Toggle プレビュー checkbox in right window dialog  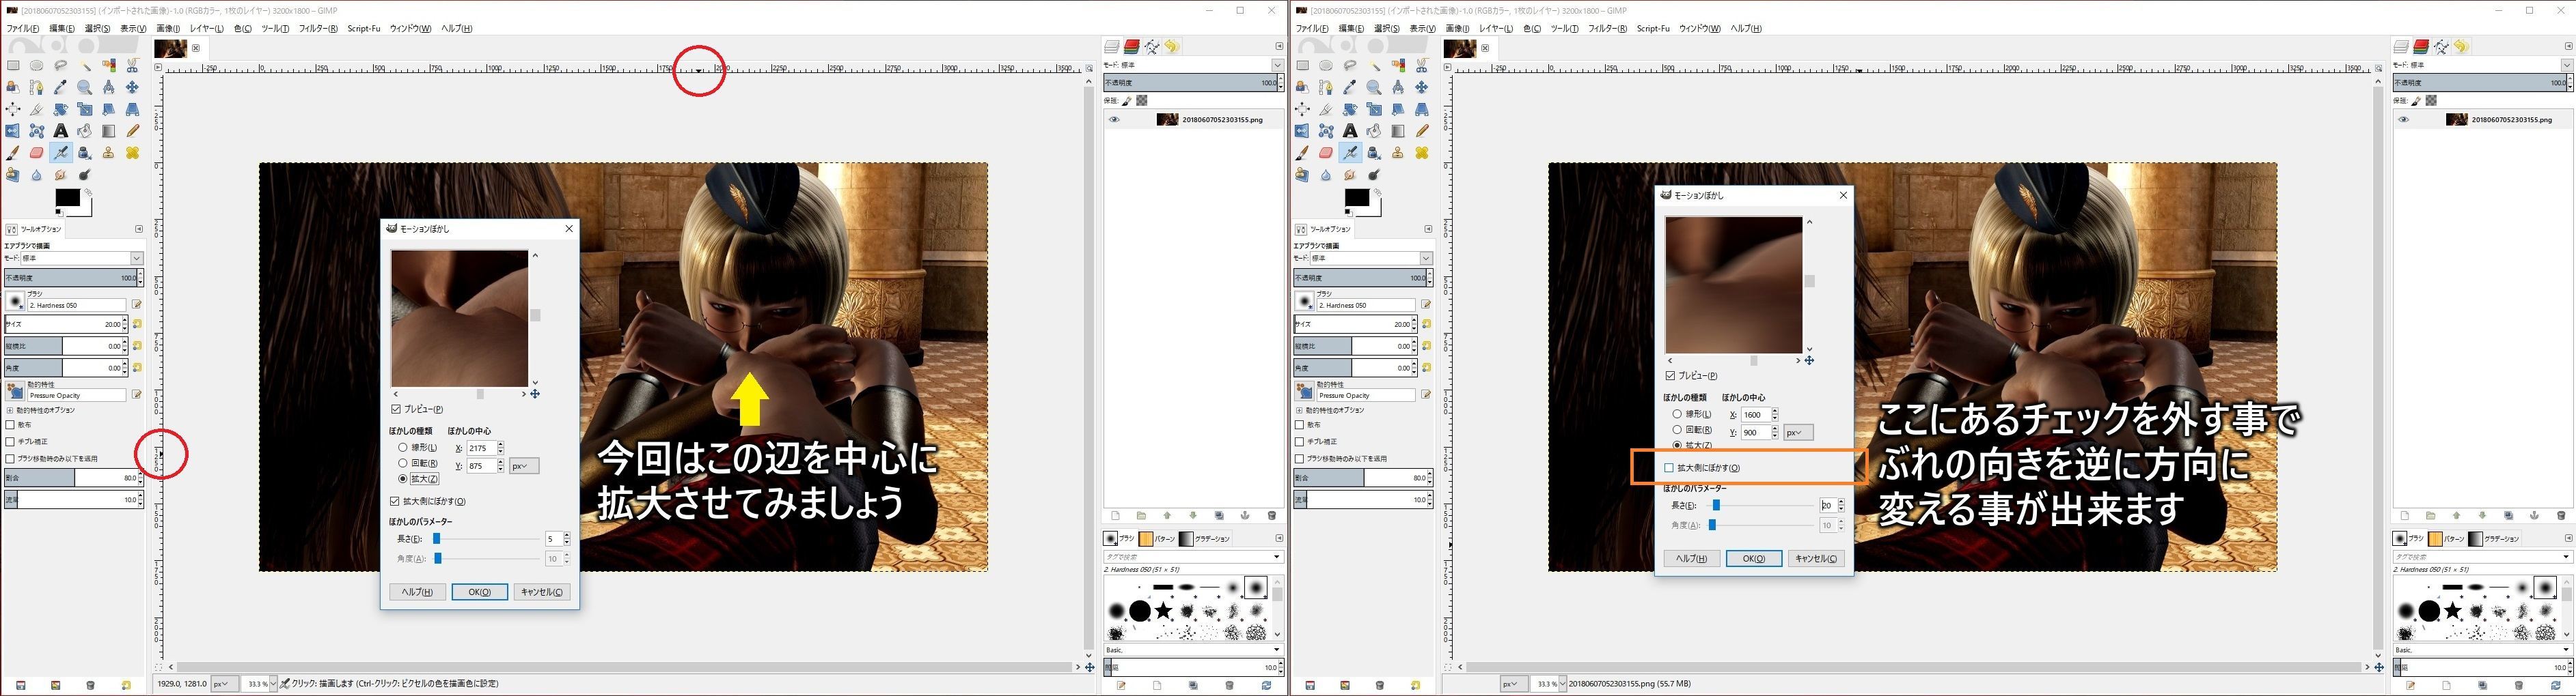coord(1670,375)
